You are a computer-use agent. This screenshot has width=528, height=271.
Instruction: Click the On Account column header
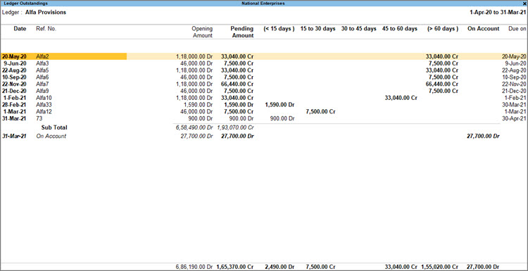483,29
